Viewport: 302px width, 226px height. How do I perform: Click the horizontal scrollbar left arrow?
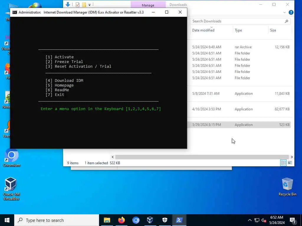coord(113,157)
